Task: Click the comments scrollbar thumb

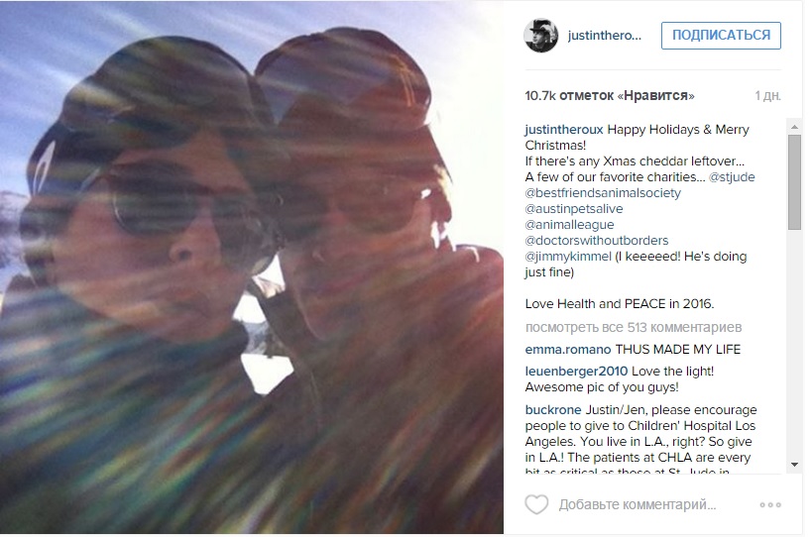Action: click(x=794, y=182)
